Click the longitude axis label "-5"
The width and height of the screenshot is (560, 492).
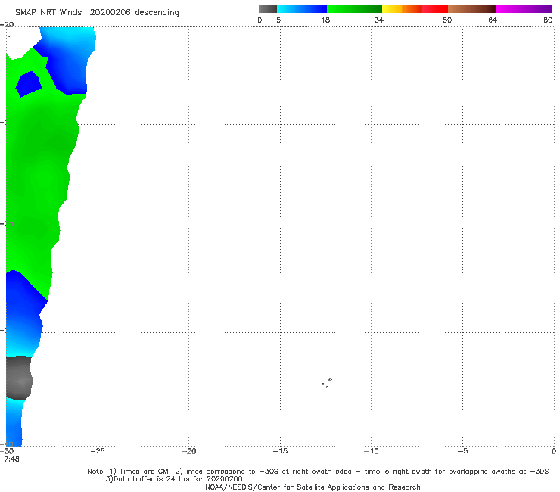462,451
